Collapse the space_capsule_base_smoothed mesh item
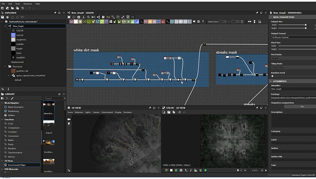The image size is (316, 179). click(x=9, y=75)
